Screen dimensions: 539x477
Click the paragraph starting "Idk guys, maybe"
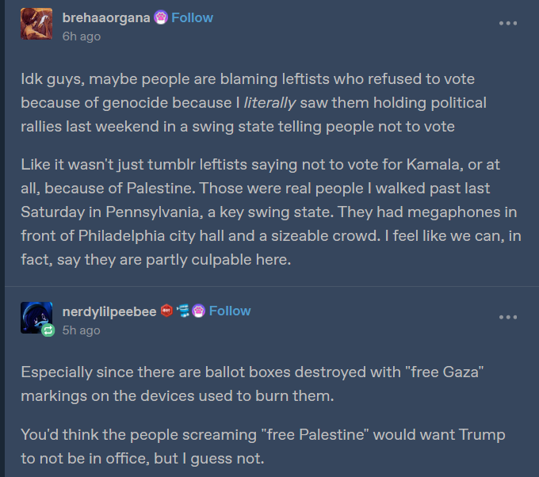point(254,103)
